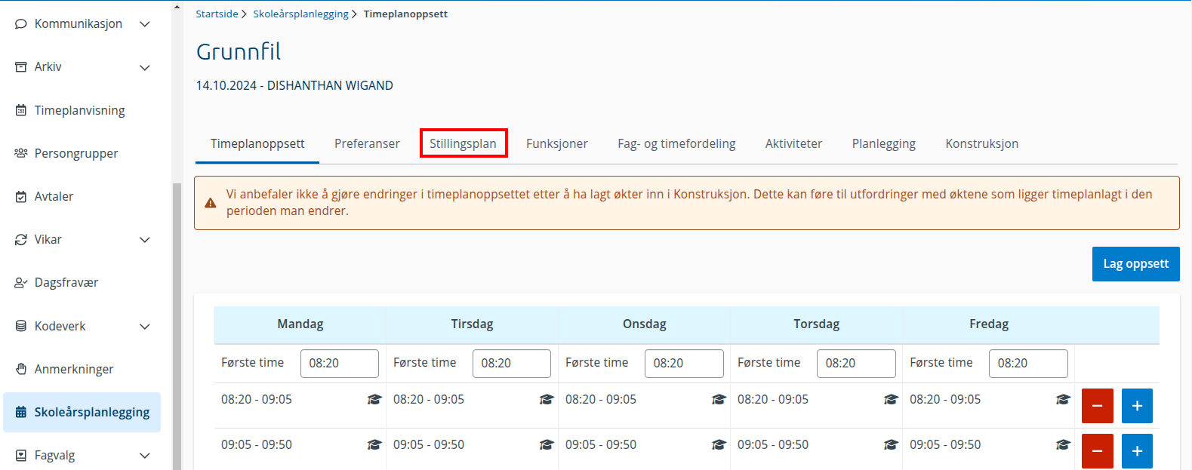This screenshot has width=1192, height=470.
Task: Click graduation cap icon in Fredag 09:05 - 09:50
Action: pos(1063,444)
